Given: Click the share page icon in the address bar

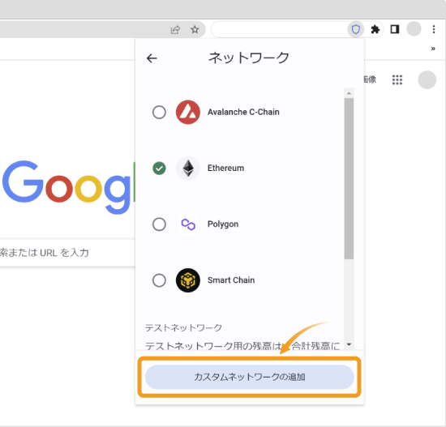Looking at the screenshot, I should [x=175, y=29].
